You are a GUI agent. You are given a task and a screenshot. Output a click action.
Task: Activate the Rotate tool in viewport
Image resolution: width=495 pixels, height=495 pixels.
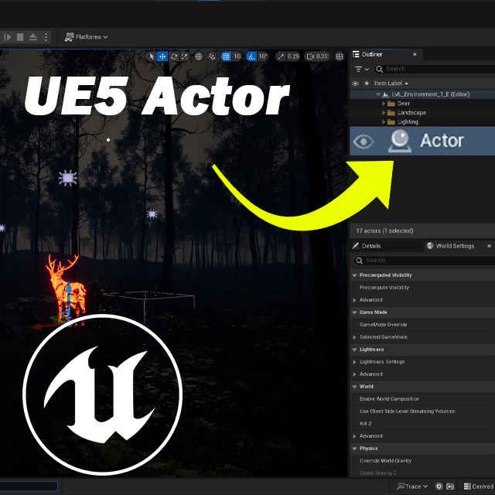[x=174, y=56]
